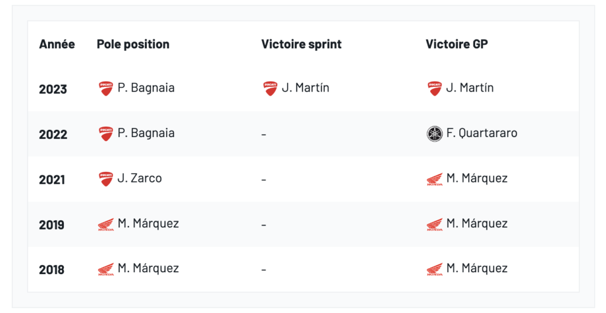Click Ducati logo in 2023 GP victory cell
Image resolution: width=606 pixels, height=313 pixels.
(x=434, y=89)
